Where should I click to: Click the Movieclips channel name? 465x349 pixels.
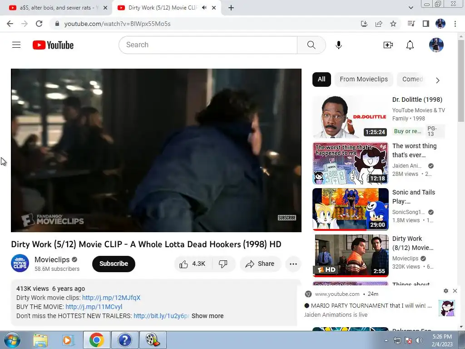[52, 259]
